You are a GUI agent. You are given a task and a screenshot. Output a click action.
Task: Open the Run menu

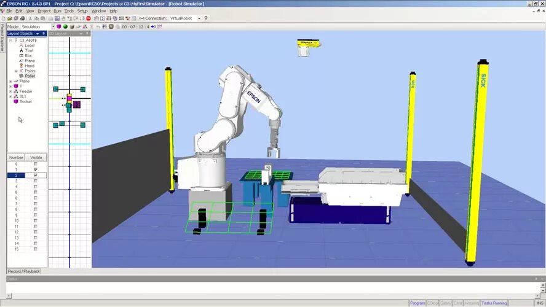coord(57,11)
